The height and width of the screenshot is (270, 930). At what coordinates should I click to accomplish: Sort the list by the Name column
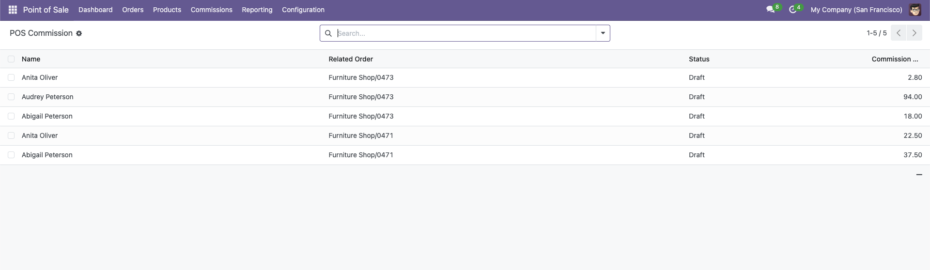(31, 59)
